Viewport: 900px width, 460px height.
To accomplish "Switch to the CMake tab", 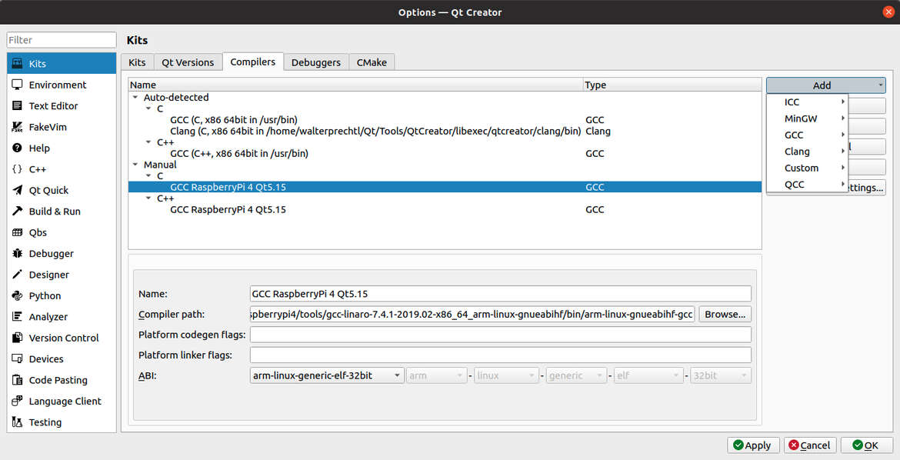I will [372, 62].
